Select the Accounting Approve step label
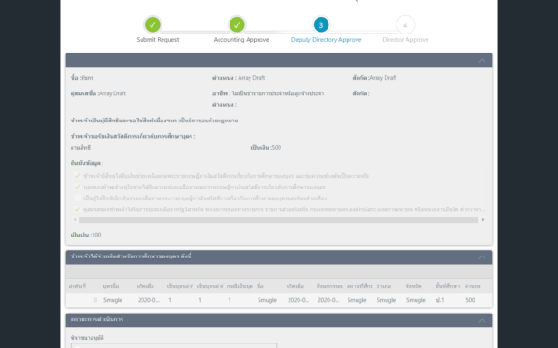This screenshot has width=558, height=348. pos(241,40)
